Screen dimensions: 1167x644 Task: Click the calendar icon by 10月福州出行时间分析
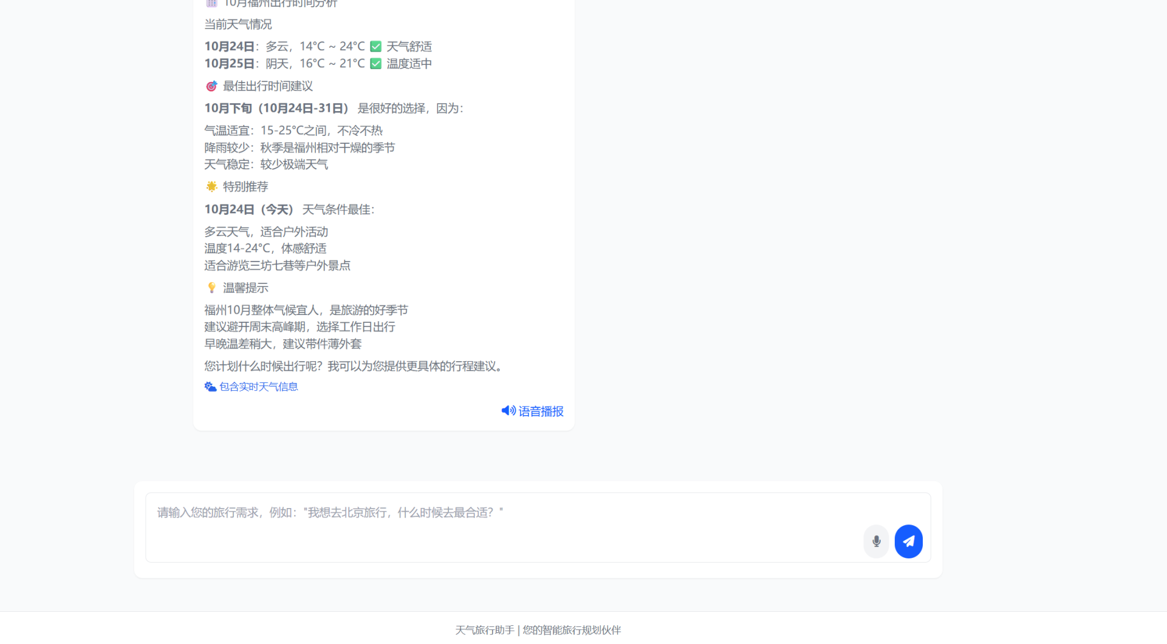point(211,3)
